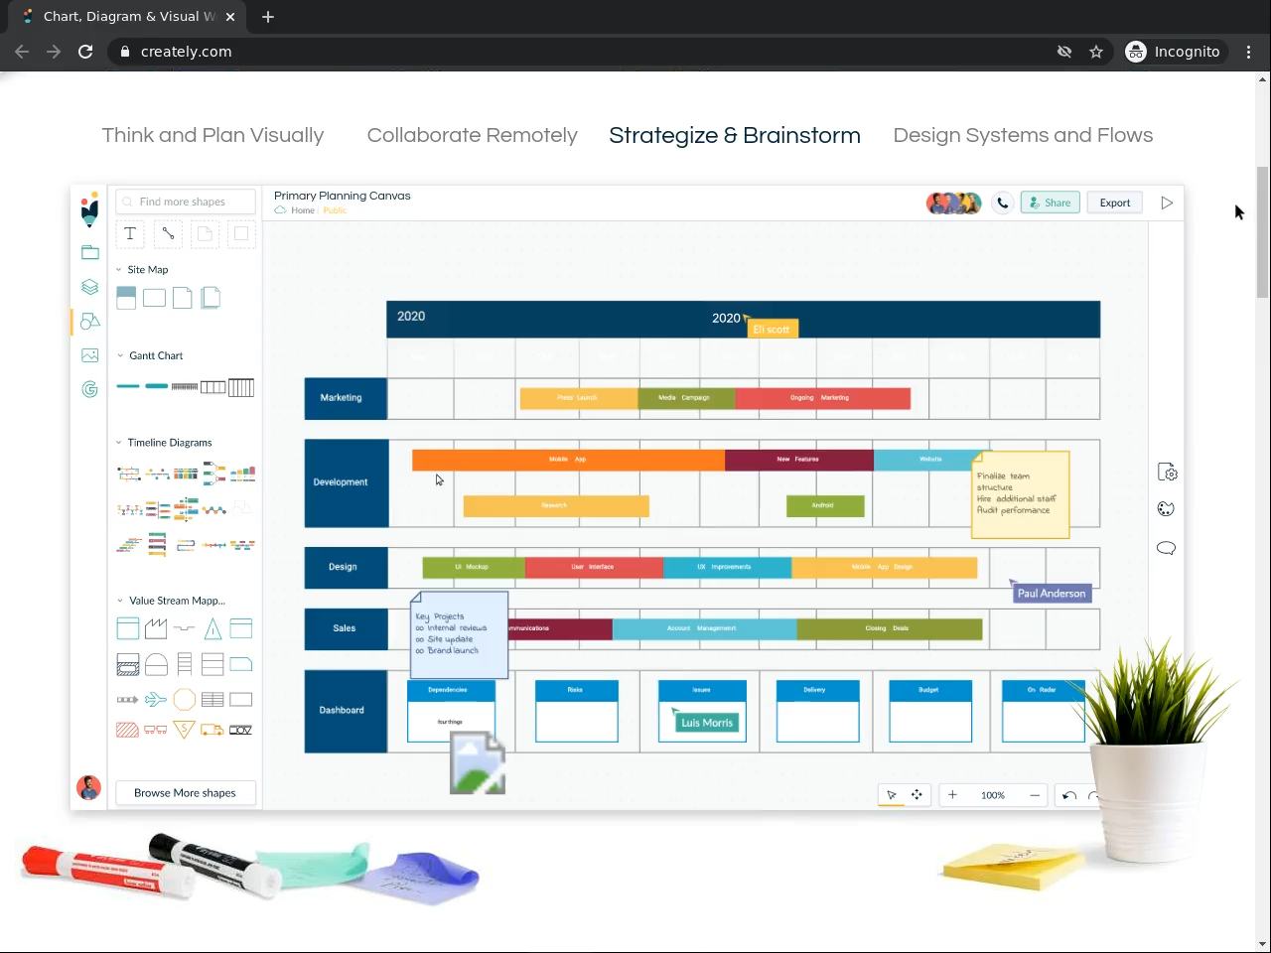The width and height of the screenshot is (1271, 953).
Task: Pick the octagon shape in Value Stream
Action: (185, 700)
